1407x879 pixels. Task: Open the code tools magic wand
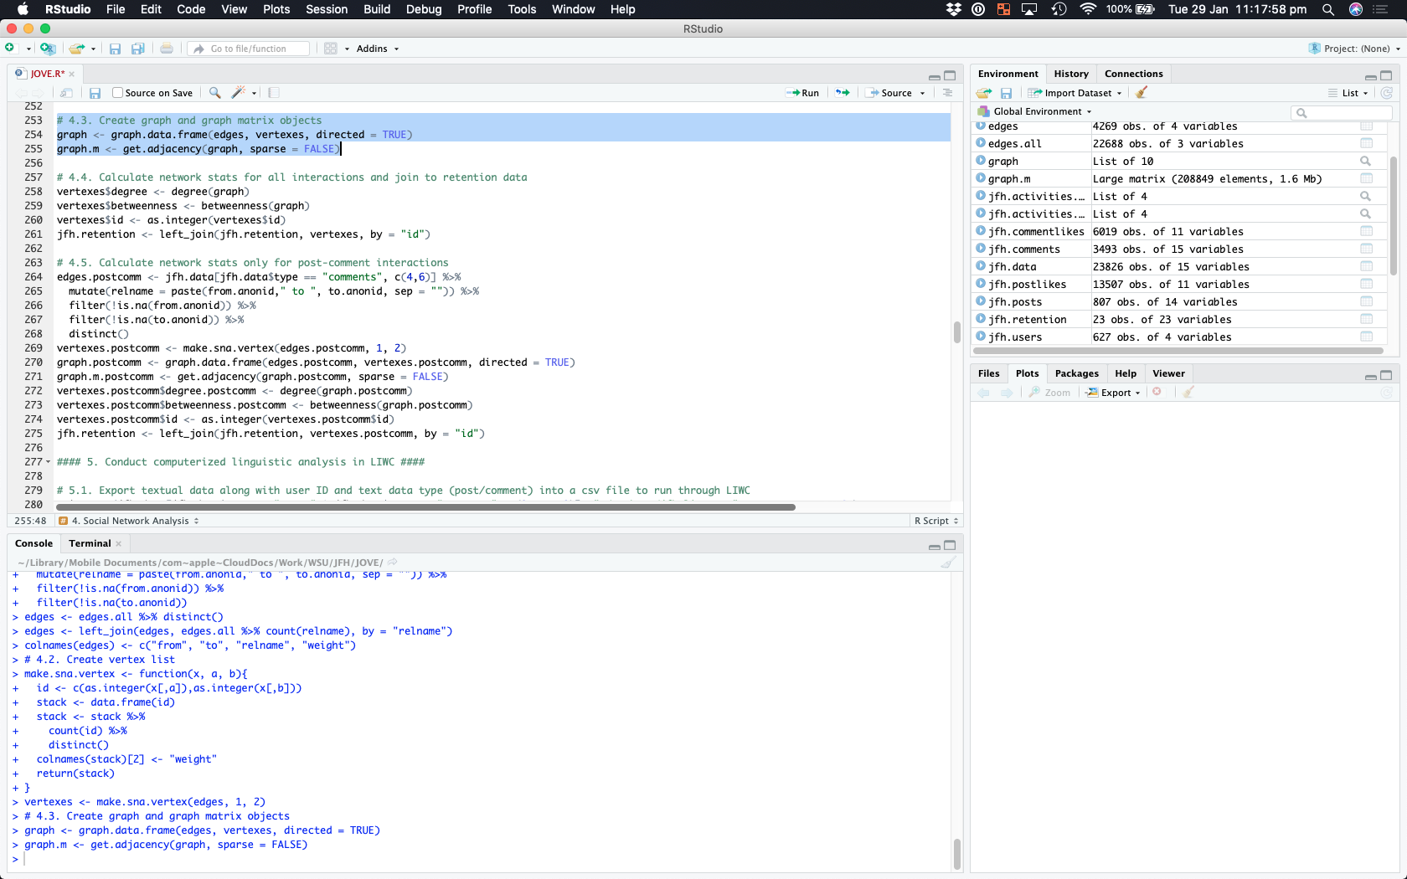(240, 93)
